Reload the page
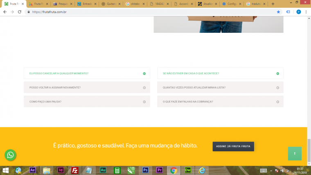The height and width of the screenshot is (175, 311). click(x=20, y=12)
